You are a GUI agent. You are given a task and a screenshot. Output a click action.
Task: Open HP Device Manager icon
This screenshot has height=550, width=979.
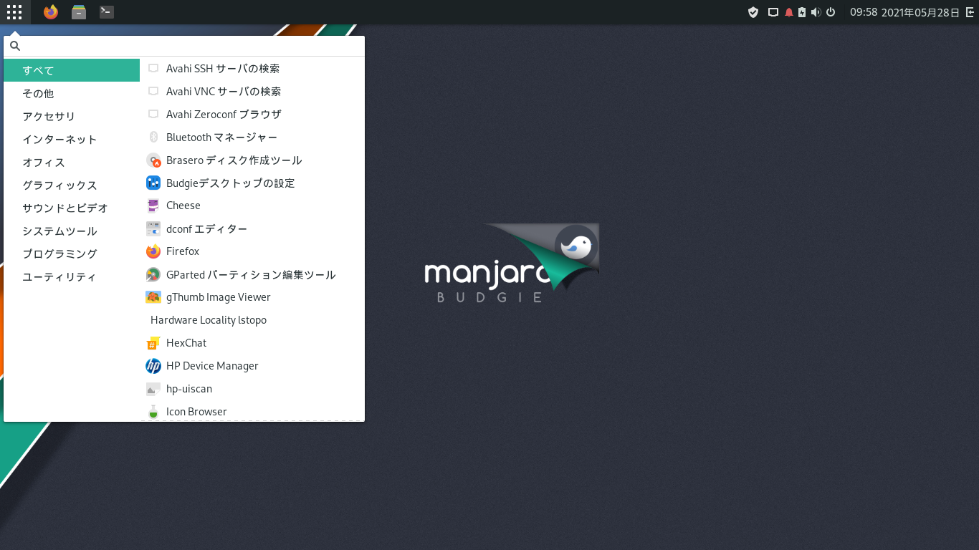click(153, 366)
